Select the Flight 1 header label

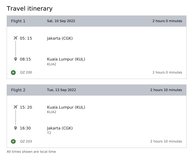point(18,21)
